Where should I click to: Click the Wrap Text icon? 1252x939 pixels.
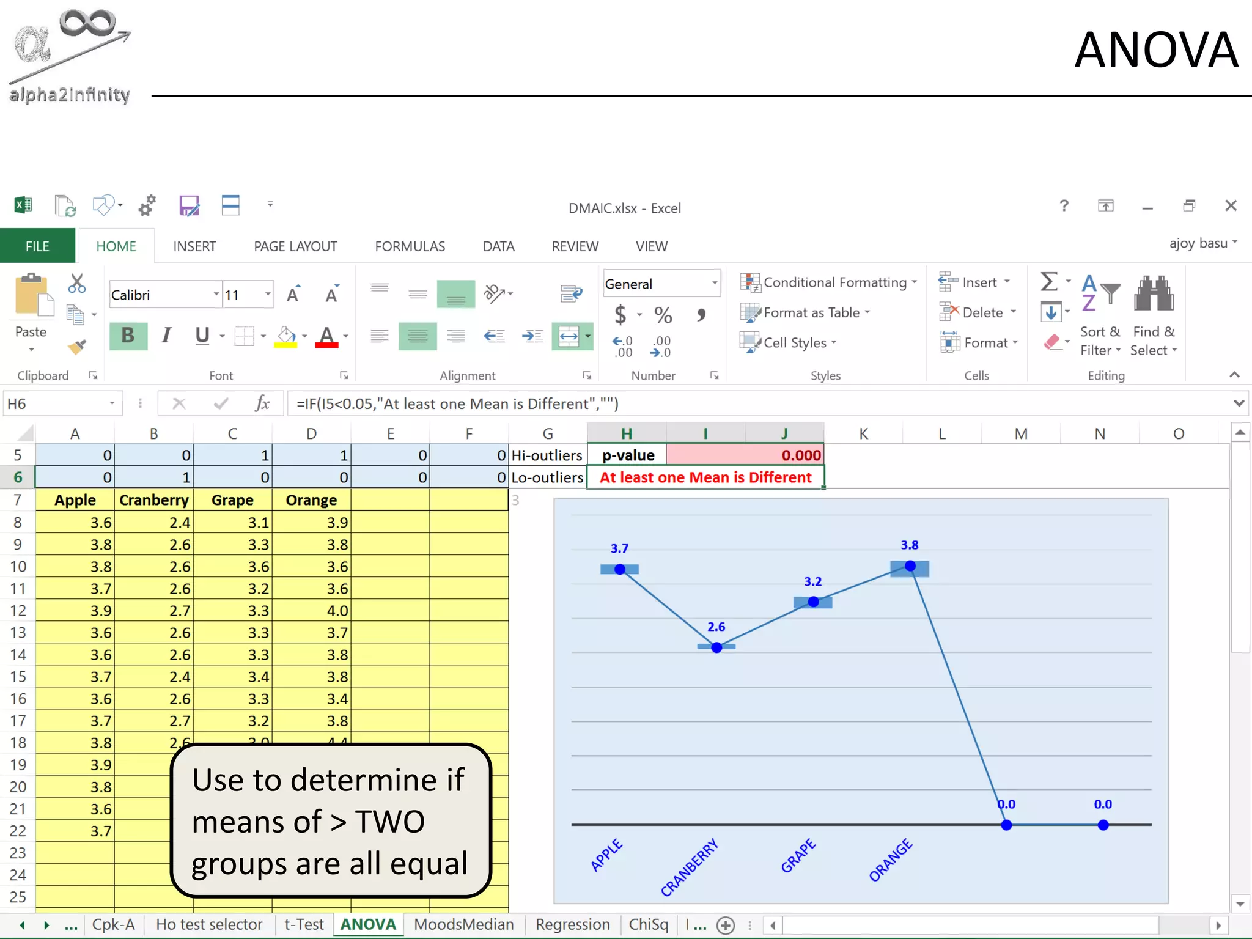point(571,294)
